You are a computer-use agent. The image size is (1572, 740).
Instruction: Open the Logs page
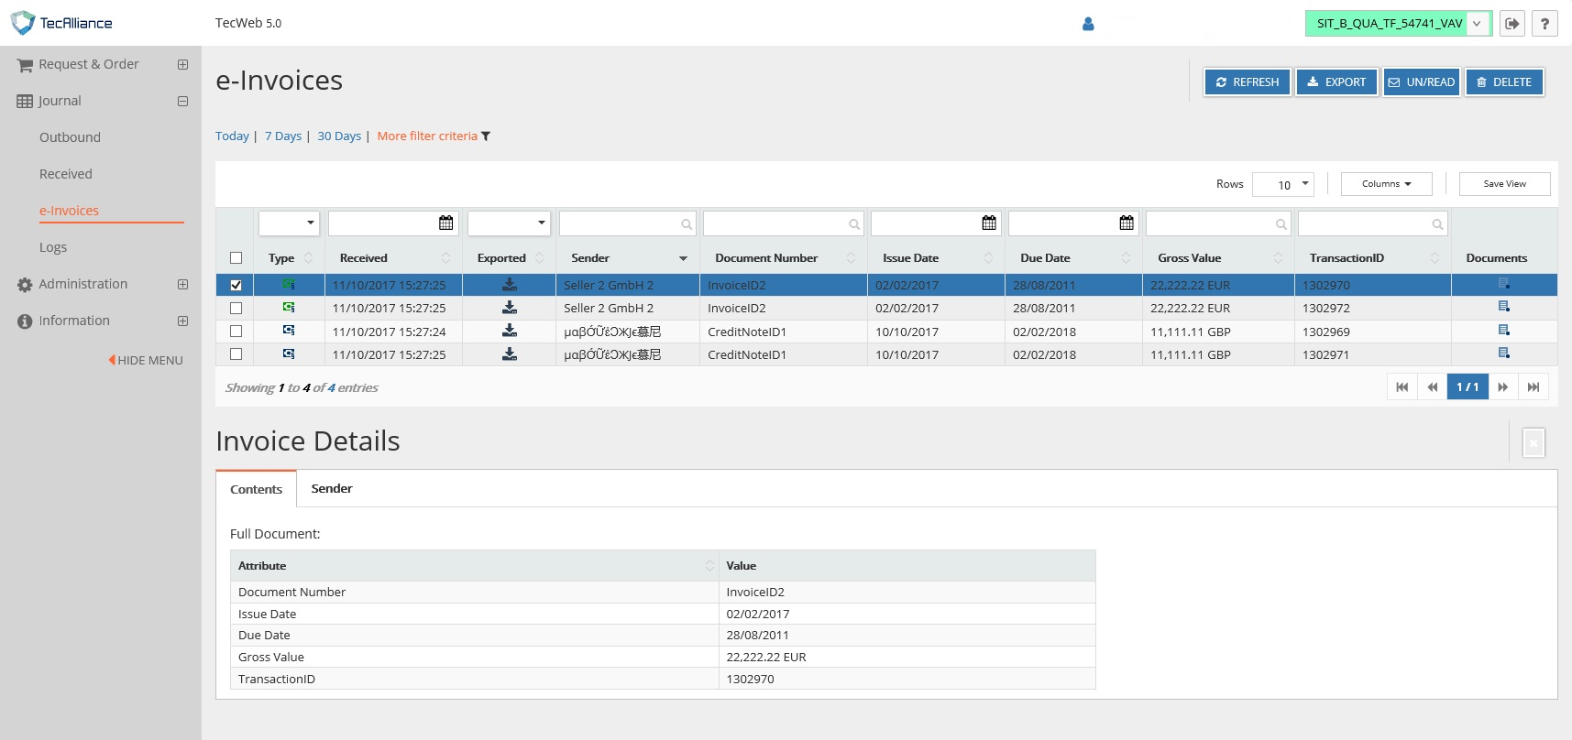pyautogui.click(x=53, y=247)
